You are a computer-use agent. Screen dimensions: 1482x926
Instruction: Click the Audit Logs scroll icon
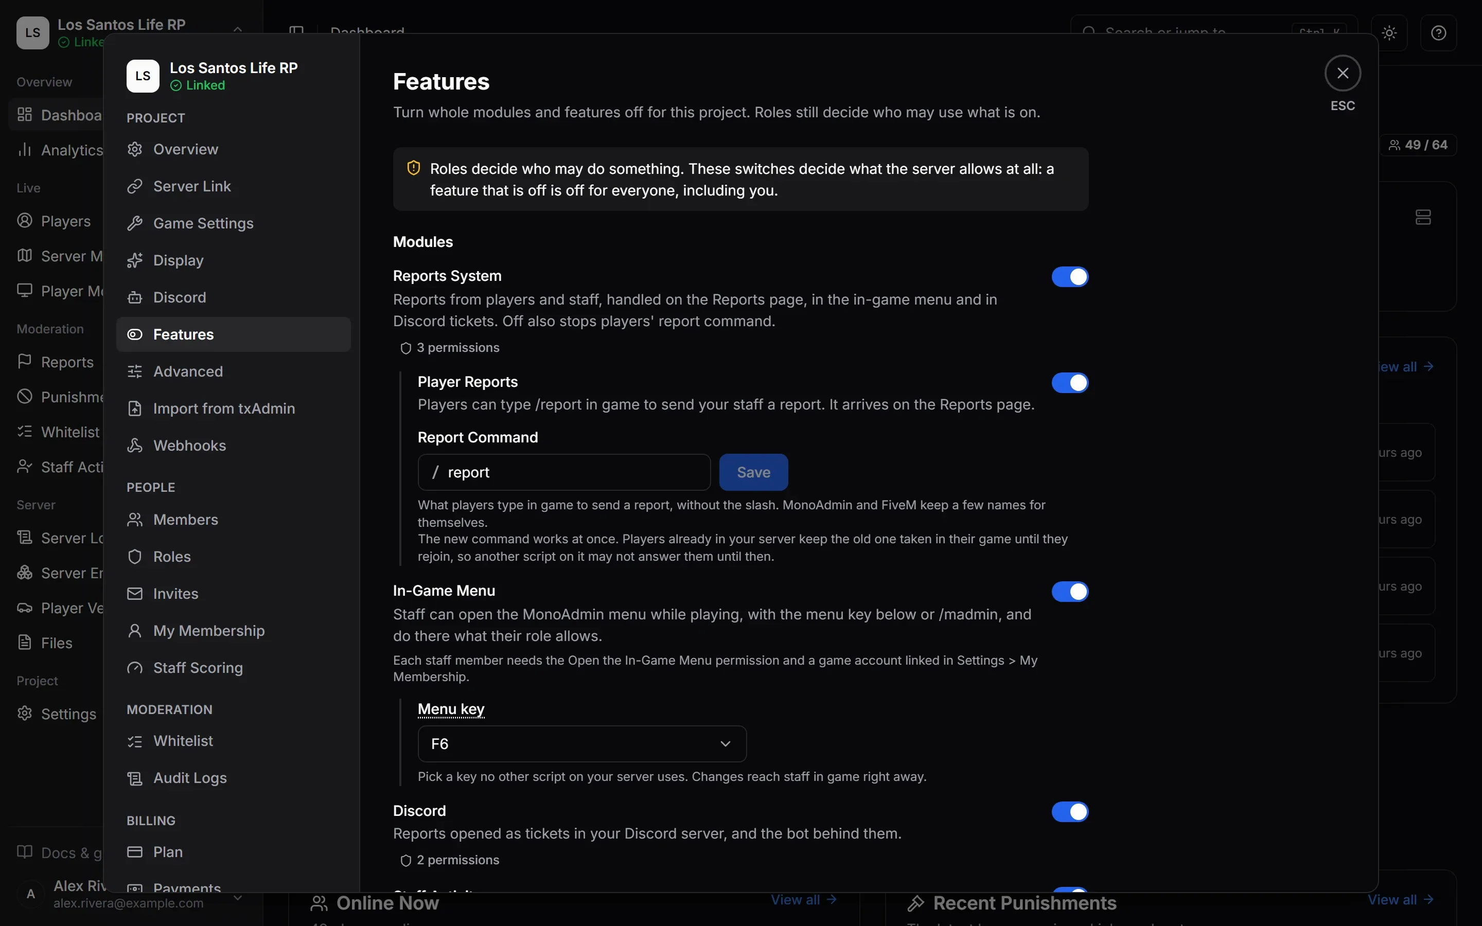(x=135, y=778)
